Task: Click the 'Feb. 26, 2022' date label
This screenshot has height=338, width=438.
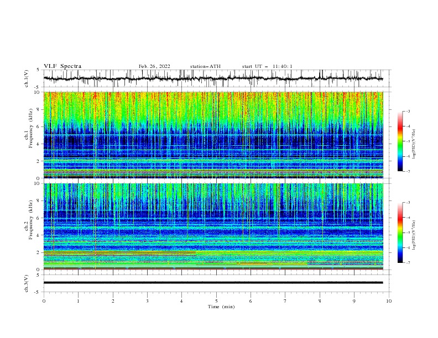Action: pos(154,66)
